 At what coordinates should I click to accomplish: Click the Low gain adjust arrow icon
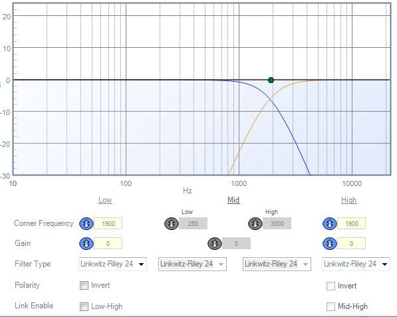coord(86,244)
